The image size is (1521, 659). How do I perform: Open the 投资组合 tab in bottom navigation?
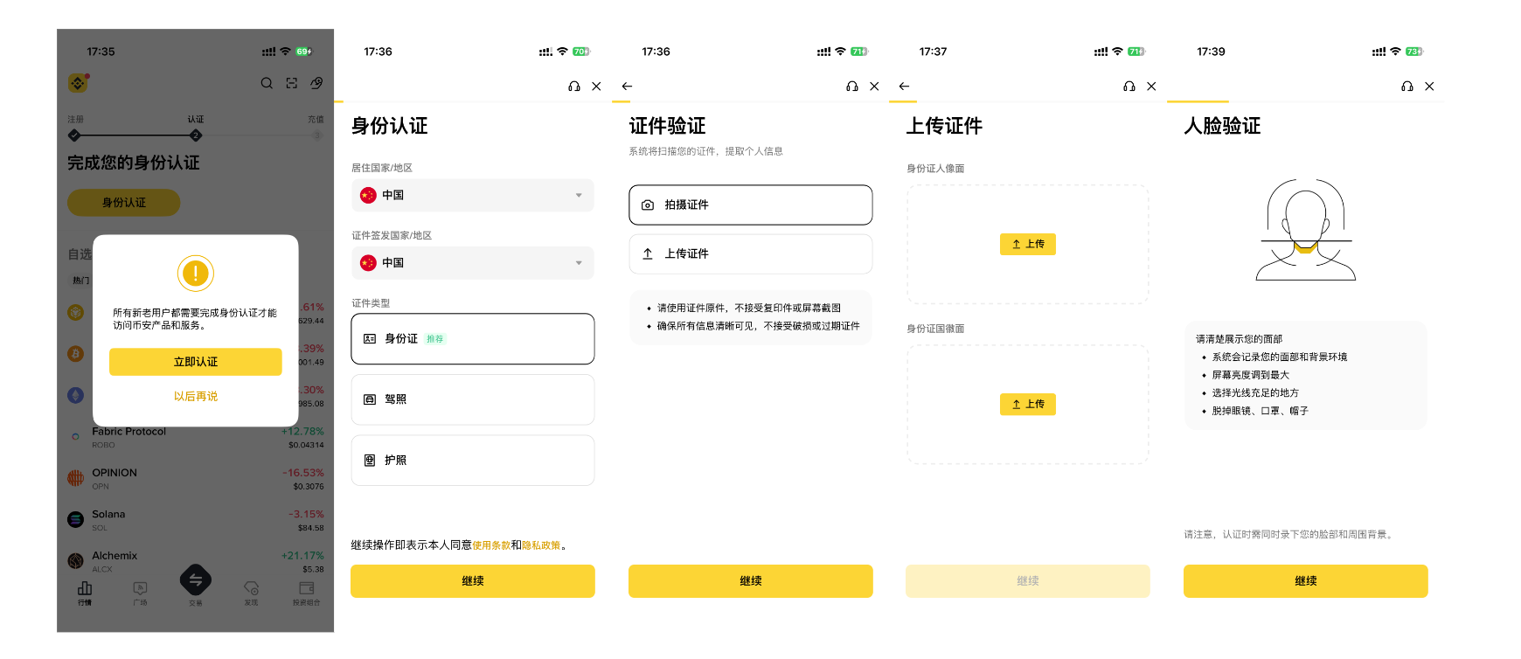[x=306, y=593]
